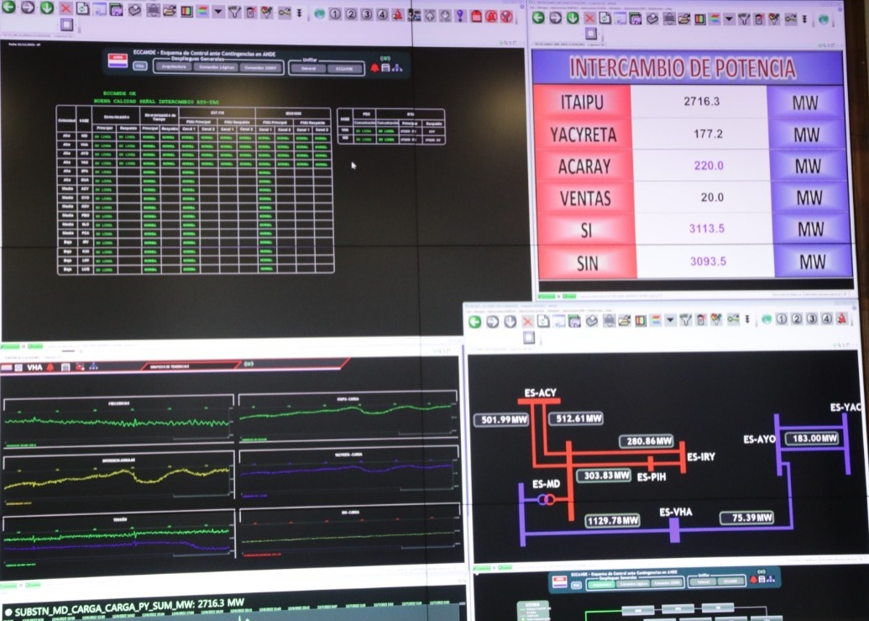Click the green back arrow in the ES-ACY diagram window
Viewport: 869px width, 621px height.
[x=475, y=322]
